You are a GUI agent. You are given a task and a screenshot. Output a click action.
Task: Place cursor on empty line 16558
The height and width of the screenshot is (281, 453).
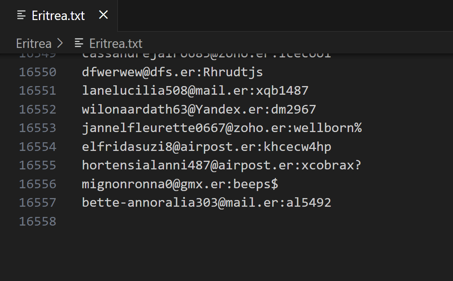(x=157, y=222)
